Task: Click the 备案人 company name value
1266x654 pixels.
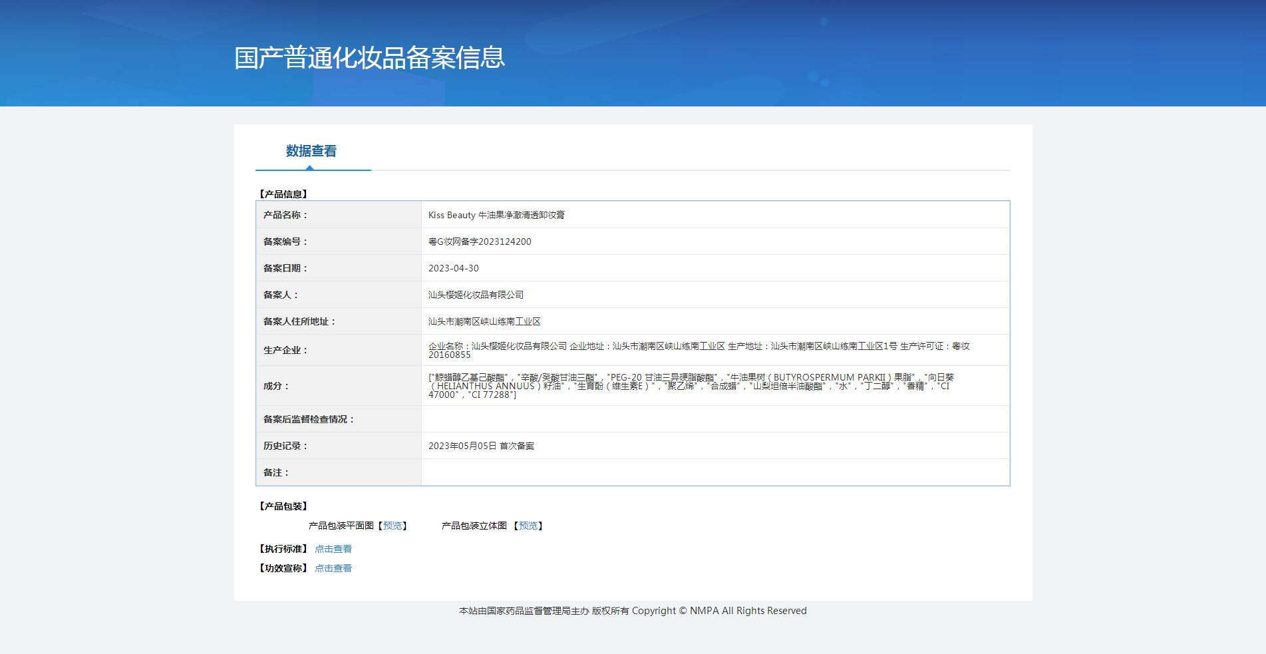Action: [x=476, y=295]
